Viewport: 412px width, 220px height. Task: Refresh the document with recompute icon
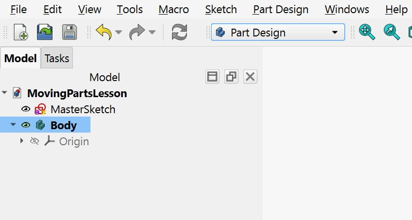coord(179,33)
